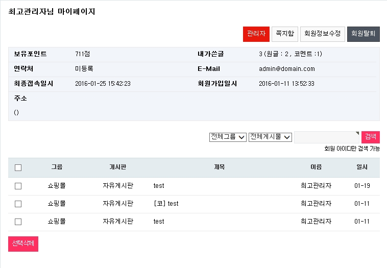The height and width of the screenshot is (268, 387).
Task: Click the 선택삭제 delete button
Action: pos(23,243)
